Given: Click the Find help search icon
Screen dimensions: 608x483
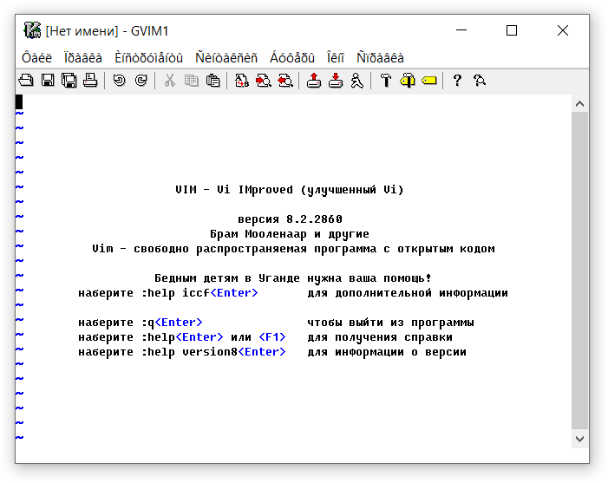Looking at the screenshot, I should coord(480,81).
